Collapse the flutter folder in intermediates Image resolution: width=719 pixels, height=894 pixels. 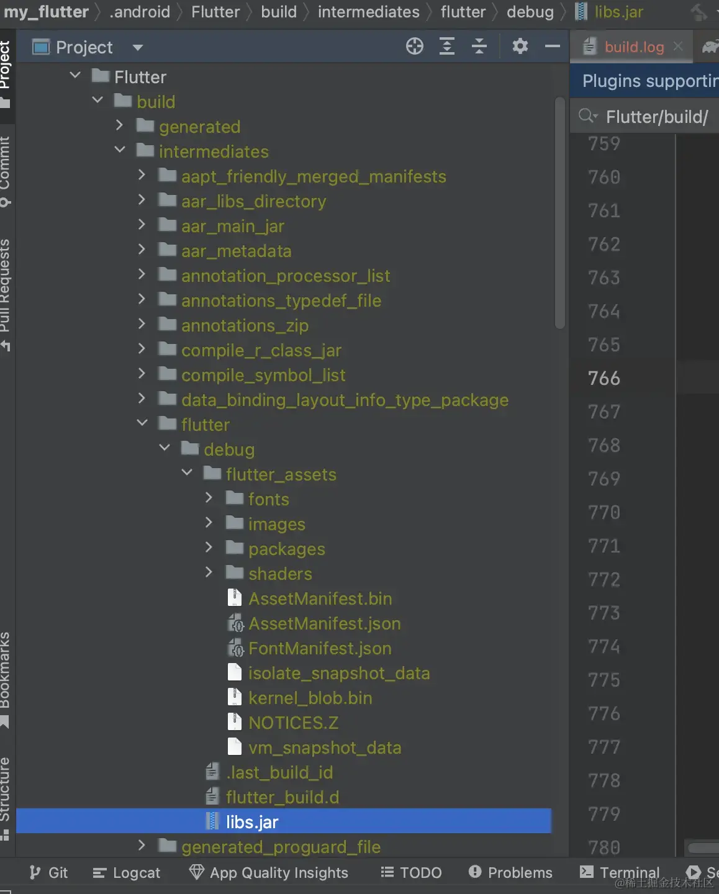point(142,423)
